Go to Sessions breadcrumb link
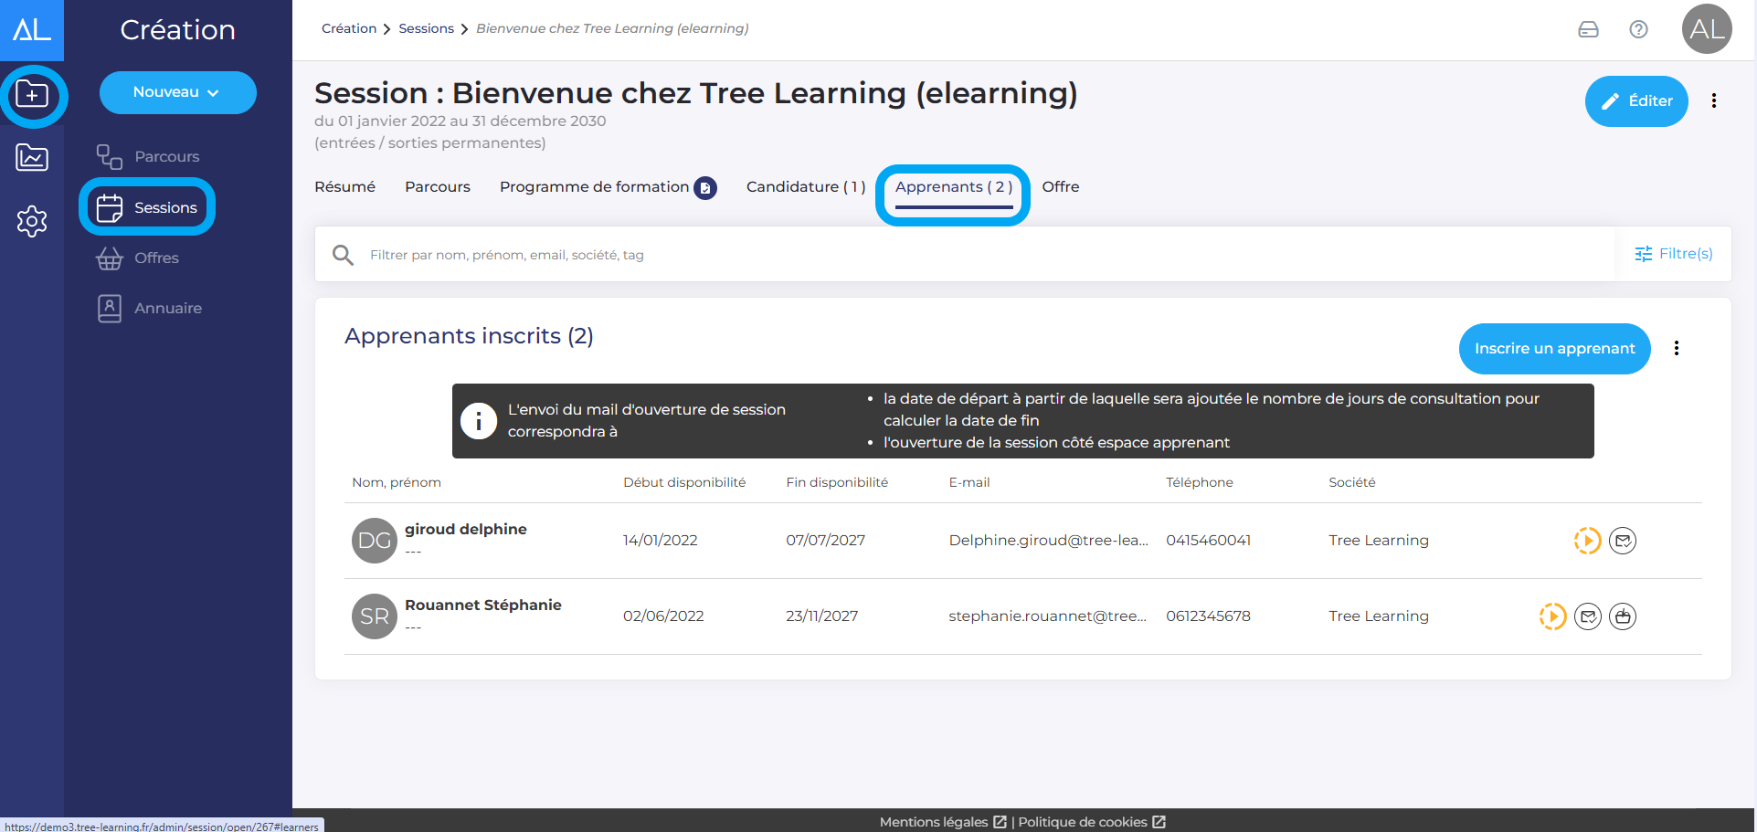 (426, 28)
